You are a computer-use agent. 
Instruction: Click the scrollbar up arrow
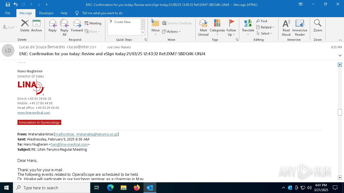[340, 65]
